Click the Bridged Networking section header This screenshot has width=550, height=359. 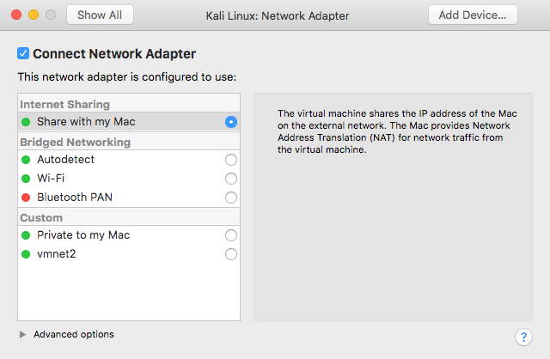76,142
